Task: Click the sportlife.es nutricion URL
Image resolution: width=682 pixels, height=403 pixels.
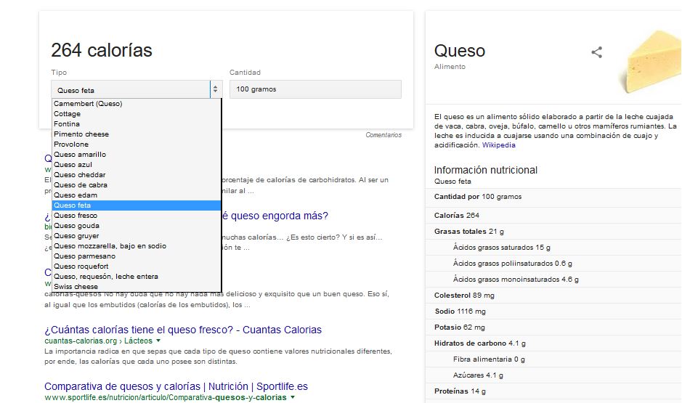Action: coord(166,397)
